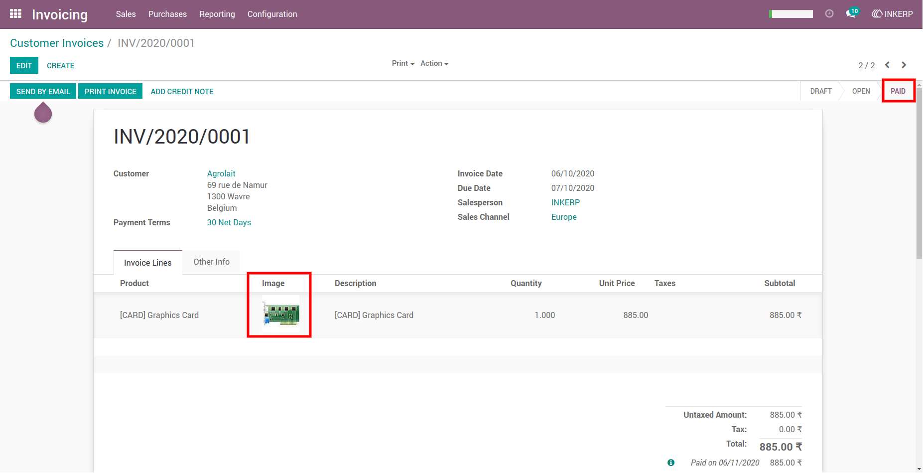
Task: Expand the Action dropdown
Action: point(434,63)
